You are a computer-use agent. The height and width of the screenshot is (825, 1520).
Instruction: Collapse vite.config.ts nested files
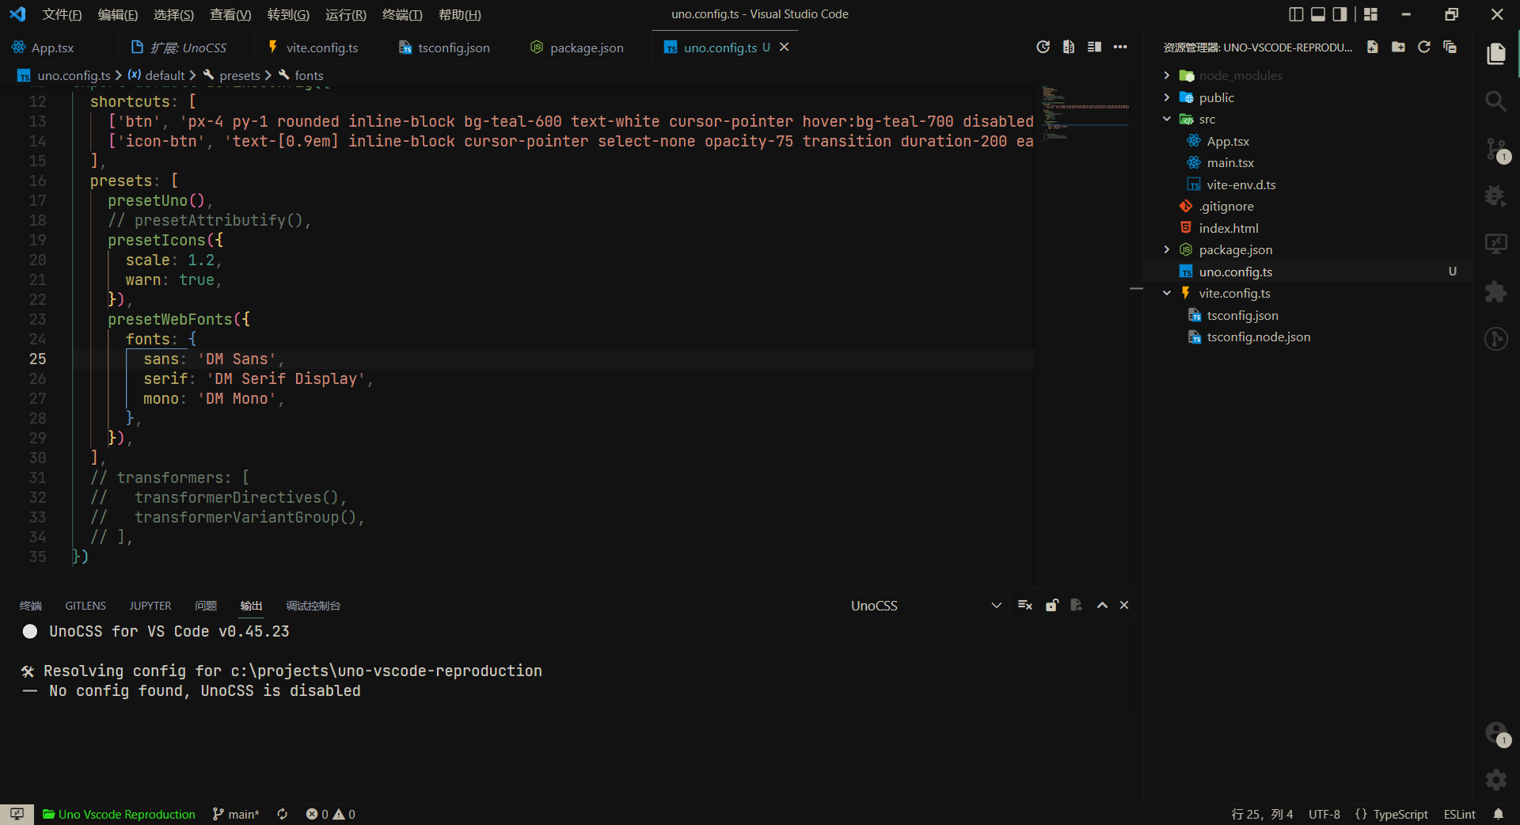coord(1166,293)
